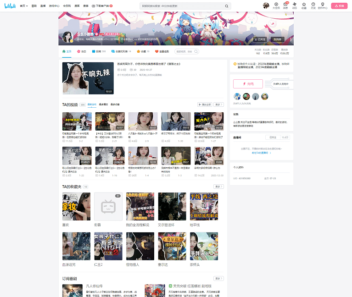This screenshot has width=352, height=297.
Task: Select the 合集和列表 tab
Action: tap(121, 51)
